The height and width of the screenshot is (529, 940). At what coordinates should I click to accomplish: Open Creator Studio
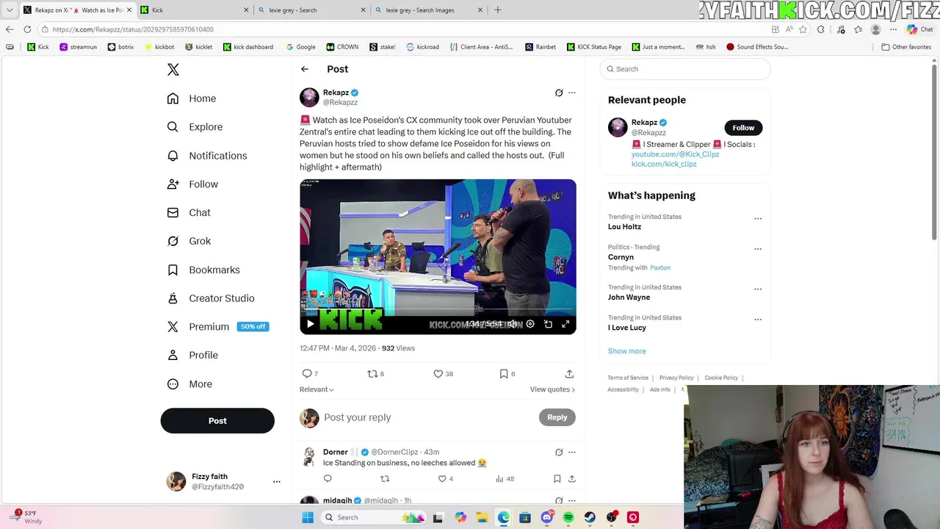point(210,298)
